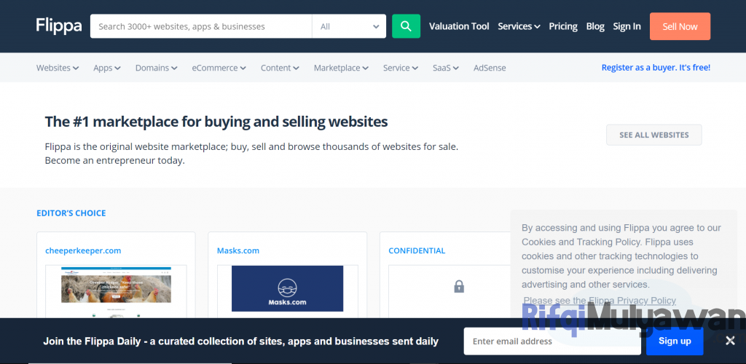Viewport: 746px width, 364px height.
Task: Expand the Domains category menu
Action: (x=156, y=68)
